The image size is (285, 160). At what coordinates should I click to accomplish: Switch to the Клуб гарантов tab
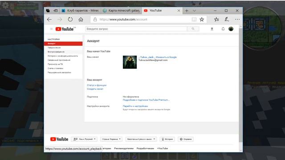pyautogui.click(x=80, y=11)
